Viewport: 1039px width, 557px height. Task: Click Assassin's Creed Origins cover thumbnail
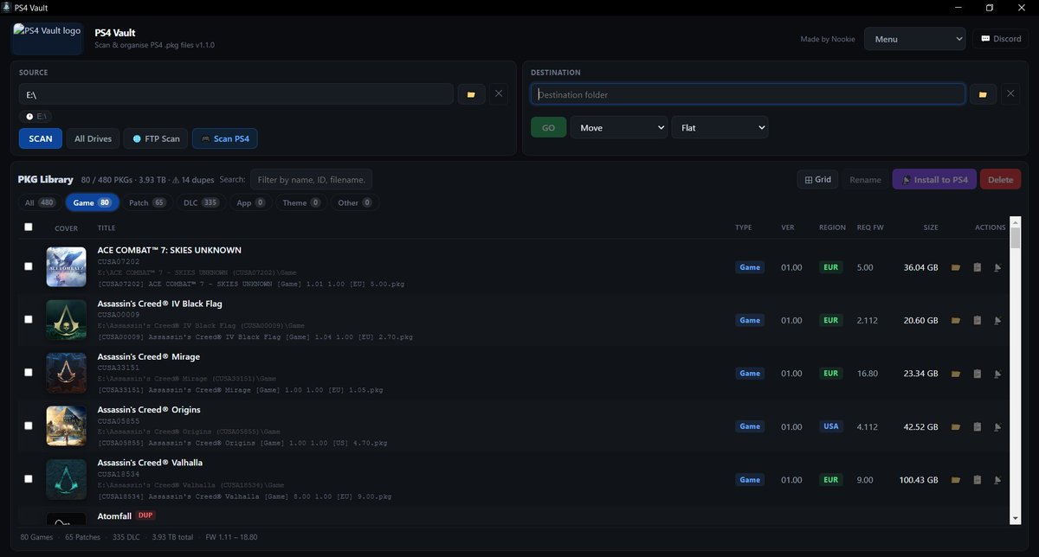(x=66, y=426)
